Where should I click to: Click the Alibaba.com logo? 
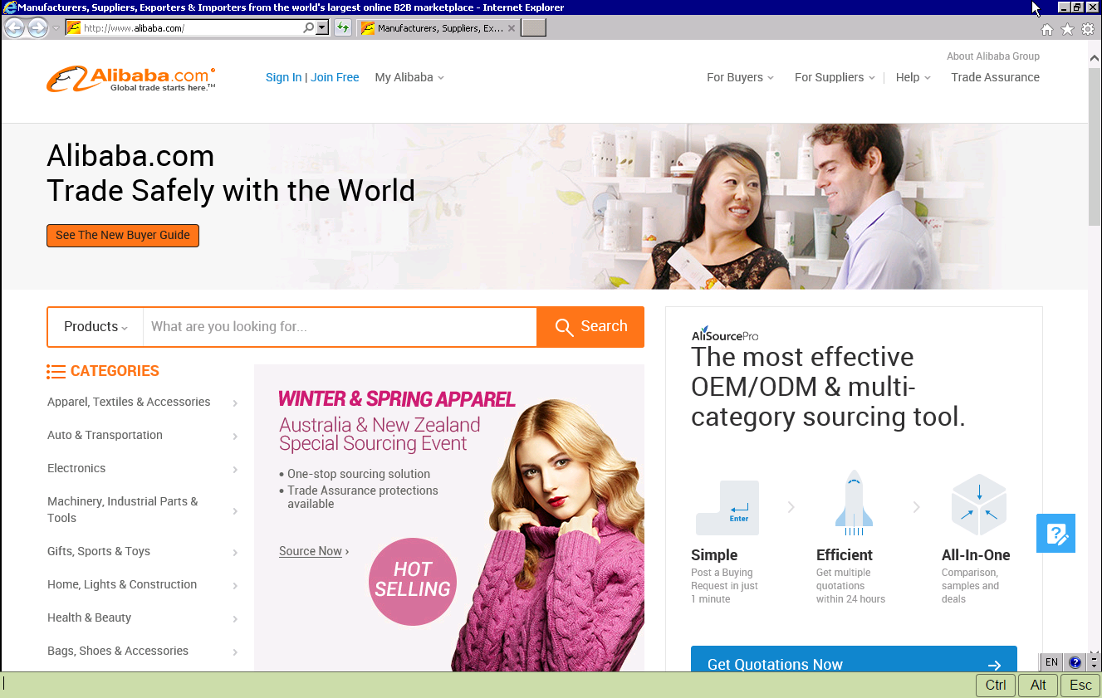tap(131, 79)
